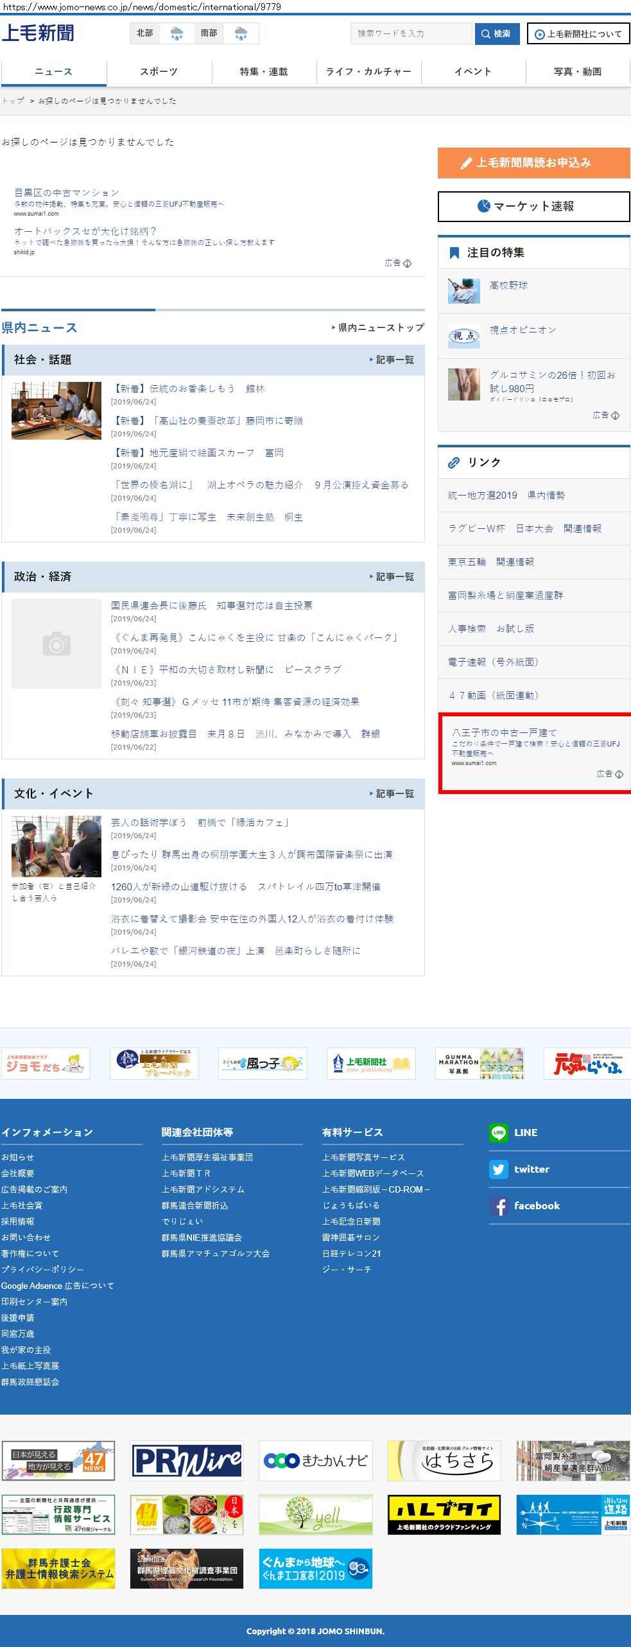Click the LINE icon in the footer

498,1132
